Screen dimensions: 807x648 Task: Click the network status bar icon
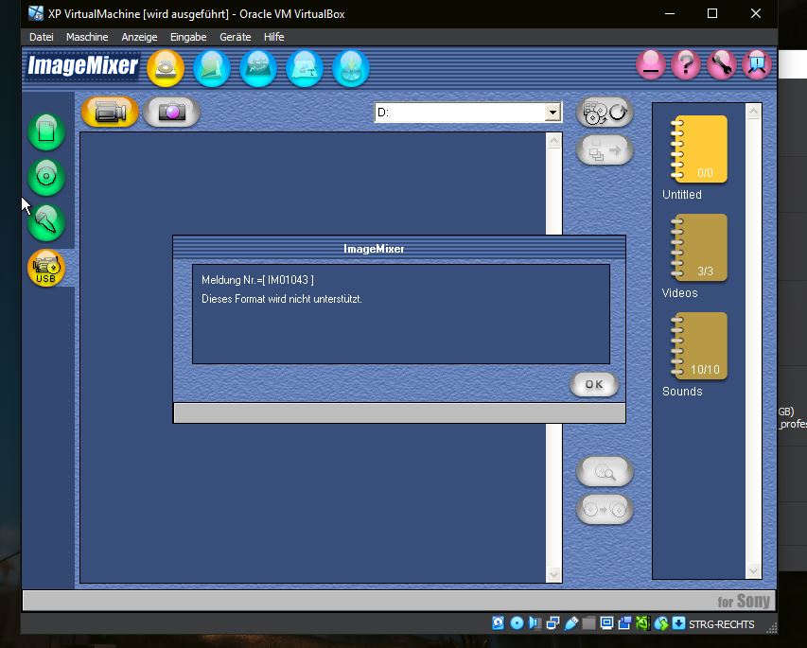click(x=553, y=623)
